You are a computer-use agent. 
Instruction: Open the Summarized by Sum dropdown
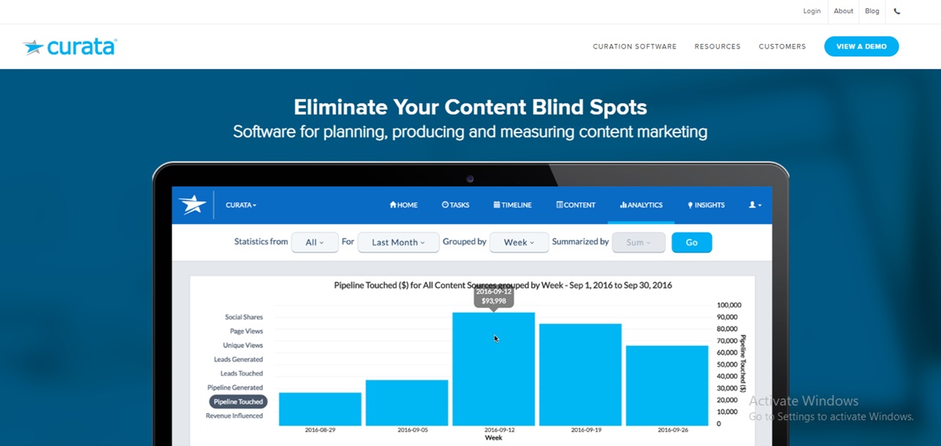point(638,242)
